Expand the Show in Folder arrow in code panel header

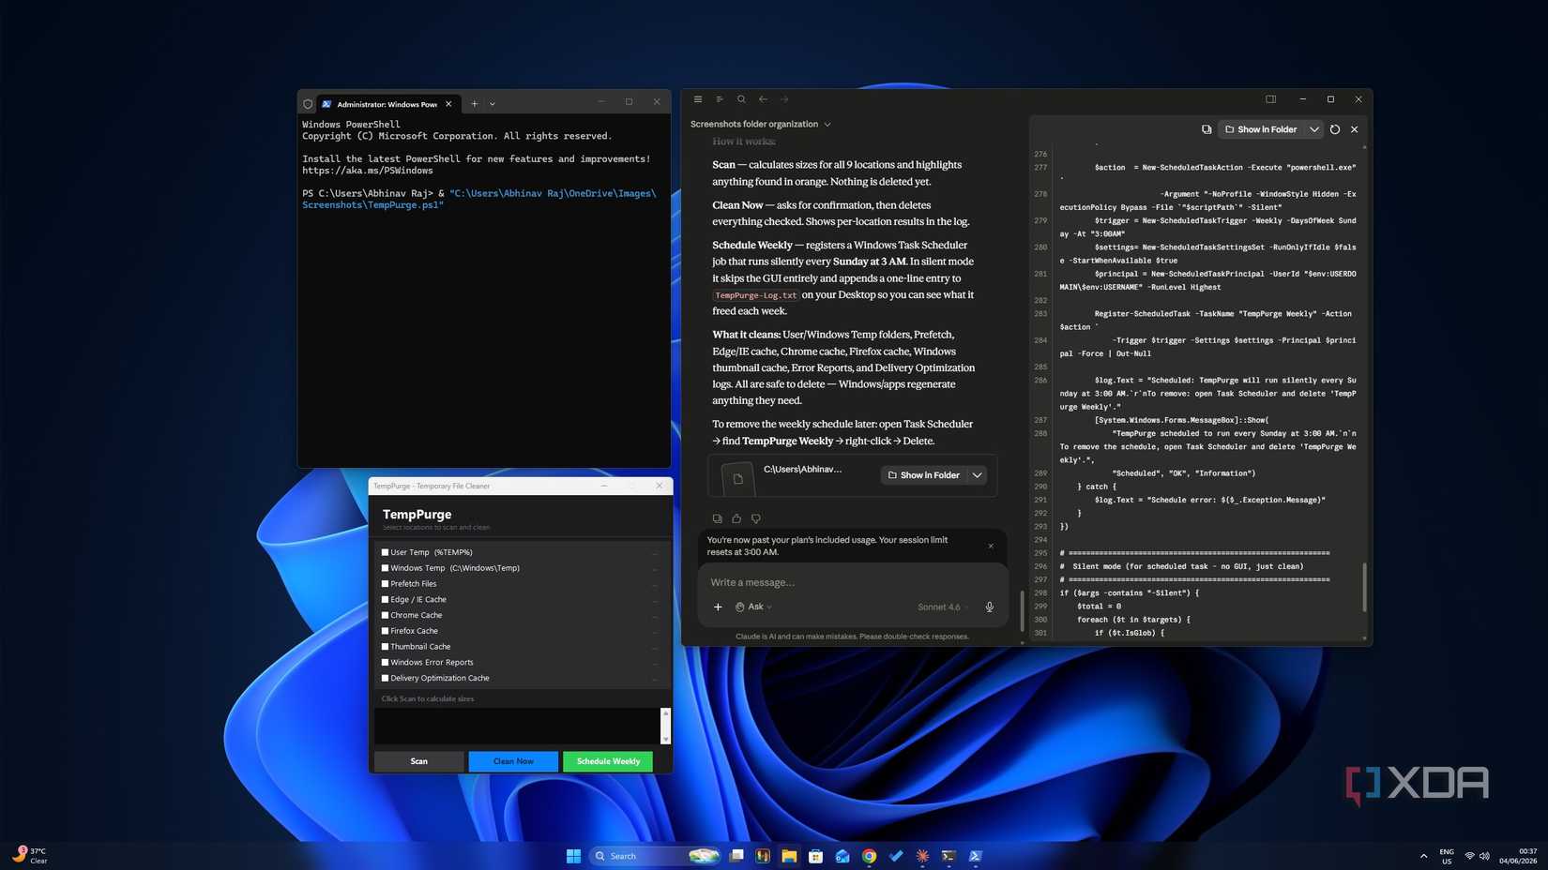click(x=1313, y=129)
